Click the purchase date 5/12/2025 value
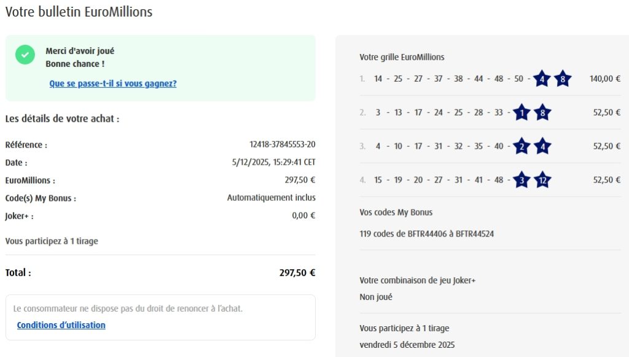Image resolution: width=629 pixels, height=357 pixels. pos(273,163)
